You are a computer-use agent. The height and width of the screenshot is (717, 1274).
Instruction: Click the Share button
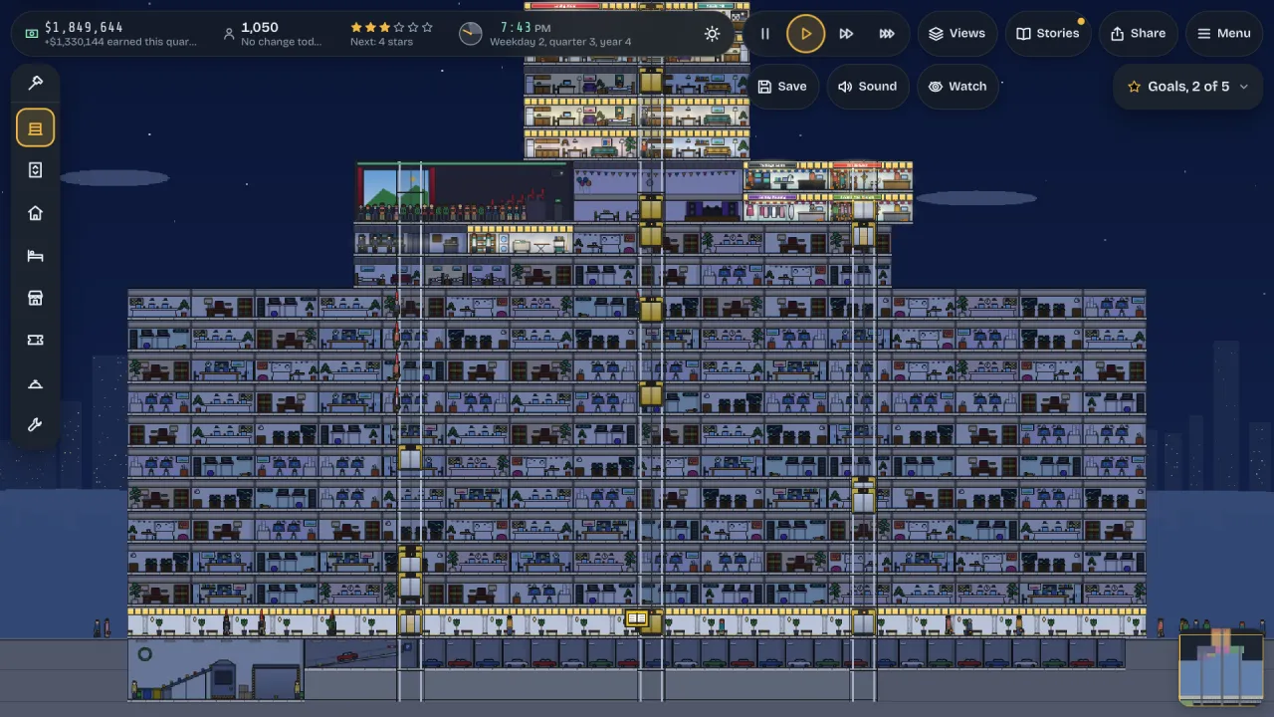click(1138, 34)
